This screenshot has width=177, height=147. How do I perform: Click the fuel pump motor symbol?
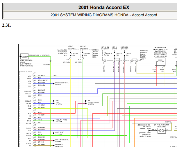click(x=162, y=131)
